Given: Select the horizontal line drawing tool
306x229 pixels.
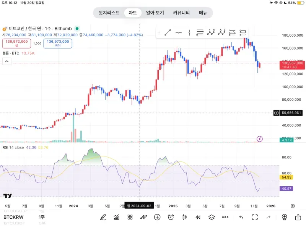Looking at the screenshot, I should tap(179, 33).
